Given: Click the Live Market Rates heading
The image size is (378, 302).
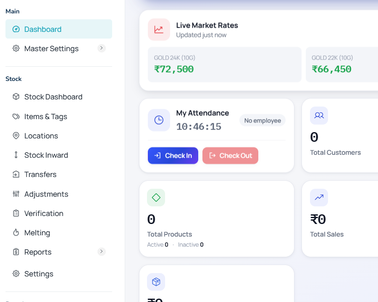Looking at the screenshot, I should pos(207,25).
